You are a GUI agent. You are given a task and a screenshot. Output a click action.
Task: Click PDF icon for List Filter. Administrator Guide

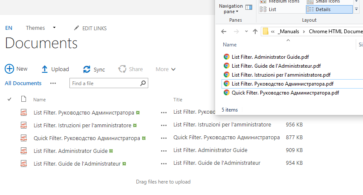[23, 151]
